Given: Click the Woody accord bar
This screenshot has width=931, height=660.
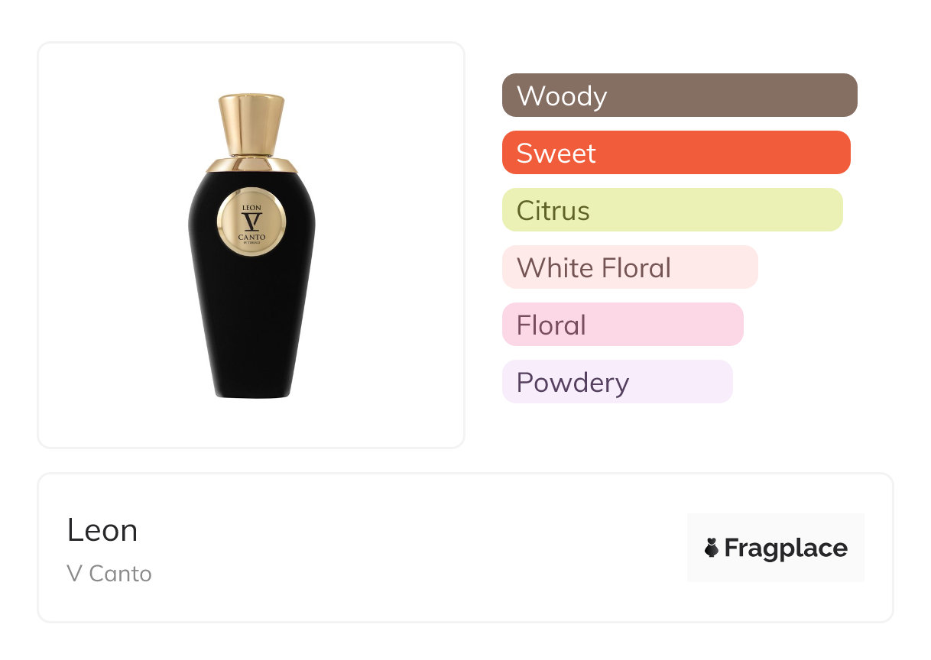Looking at the screenshot, I should click(679, 95).
